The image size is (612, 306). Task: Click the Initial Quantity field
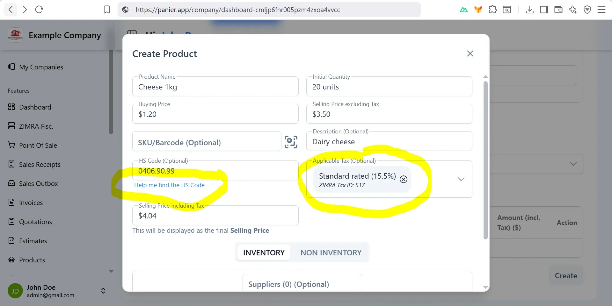[389, 86]
